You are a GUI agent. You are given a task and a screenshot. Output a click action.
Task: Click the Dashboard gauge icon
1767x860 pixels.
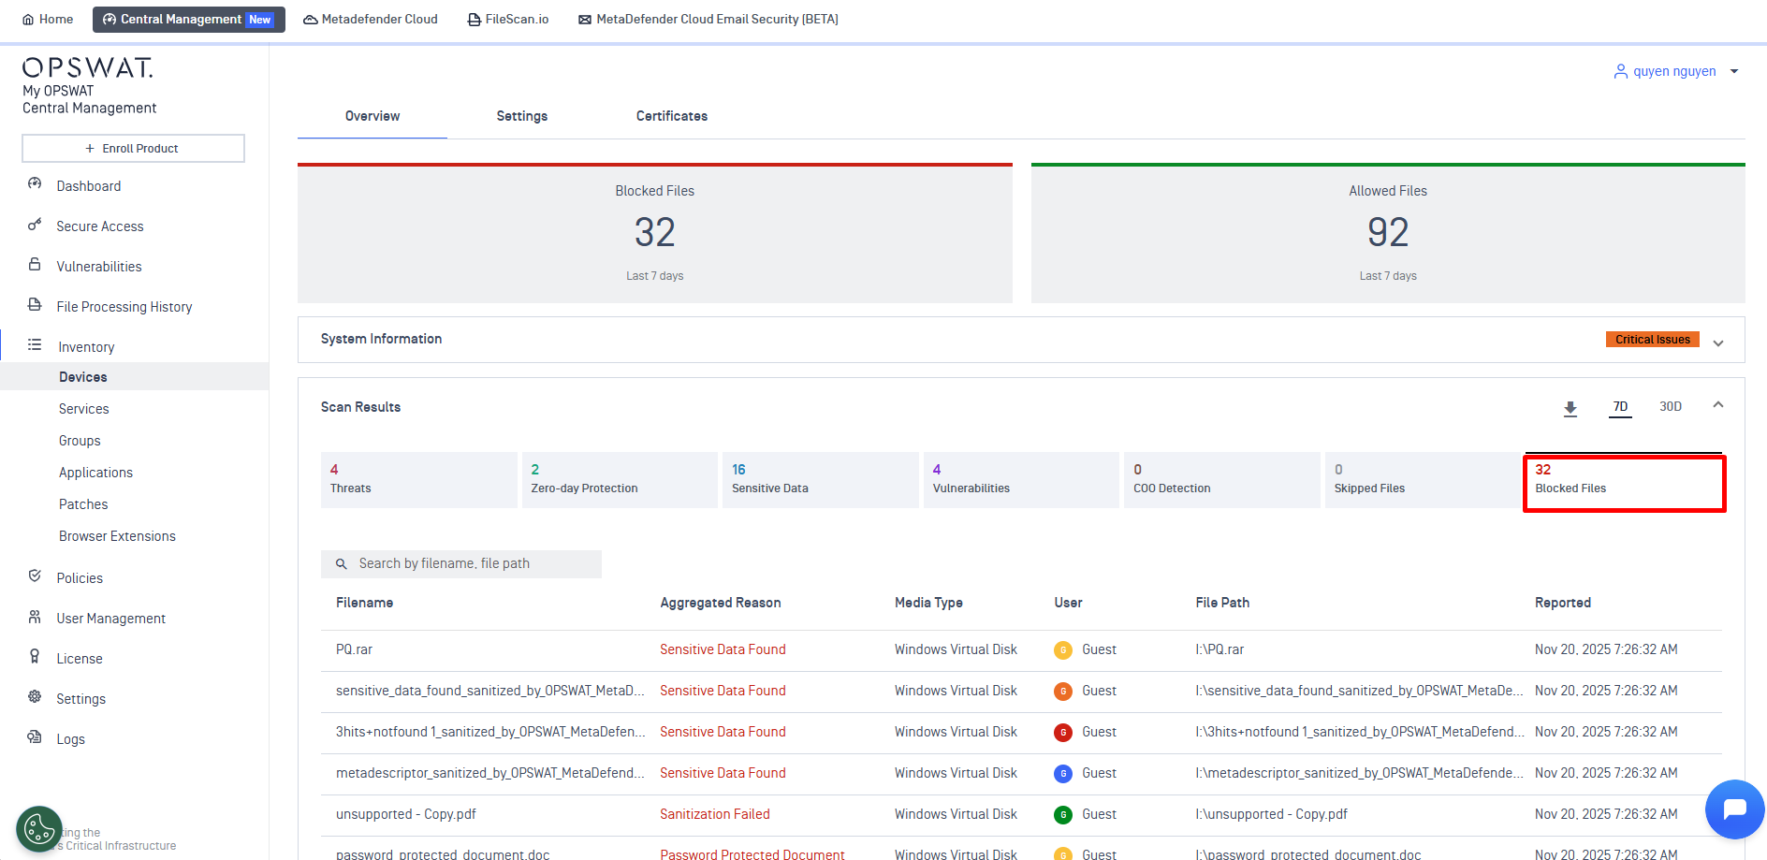pyautogui.click(x=35, y=184)
